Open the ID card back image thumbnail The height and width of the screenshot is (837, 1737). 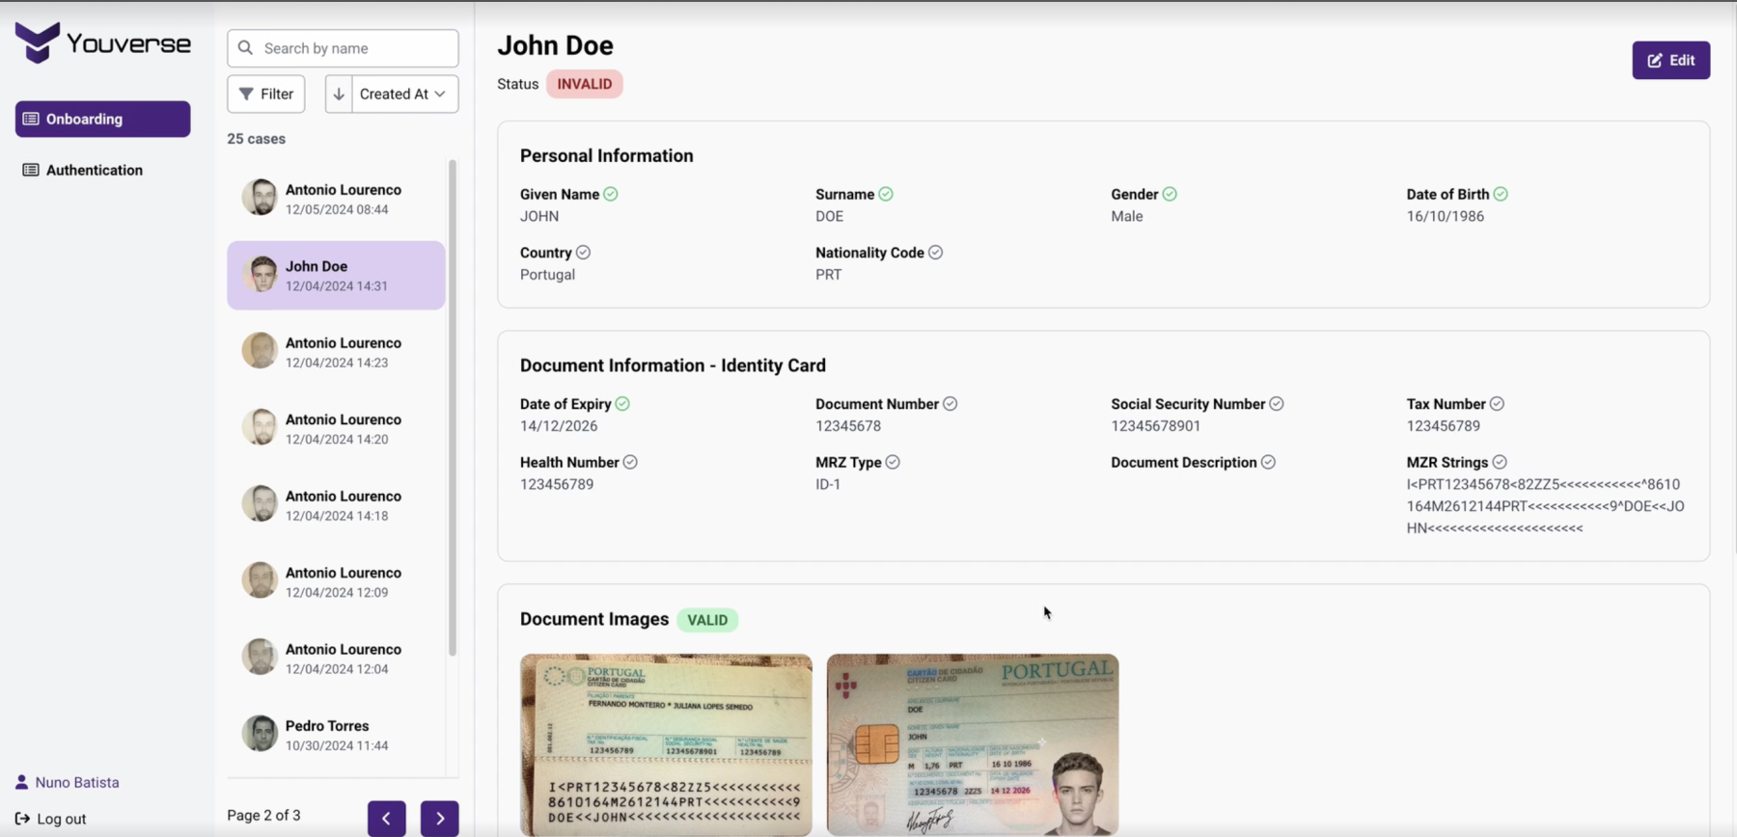(x=666, y=744)
